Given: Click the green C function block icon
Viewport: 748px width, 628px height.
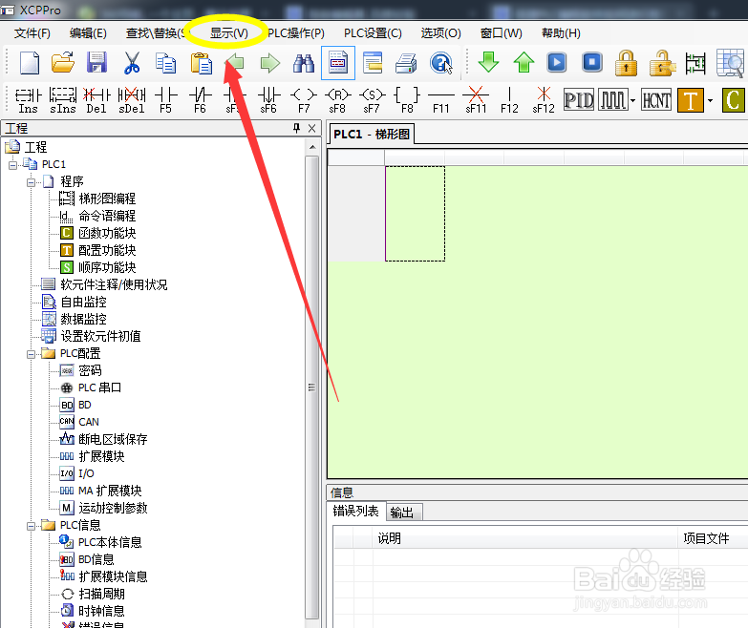Looking at the screenshot, I should coord(734,100).
